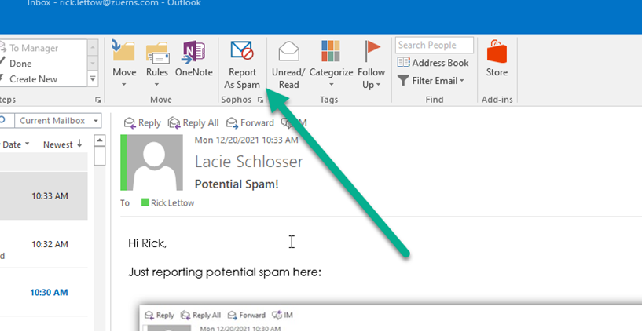
Task: Reply to Lacie Schlosser's email
Action: [142, 122]
